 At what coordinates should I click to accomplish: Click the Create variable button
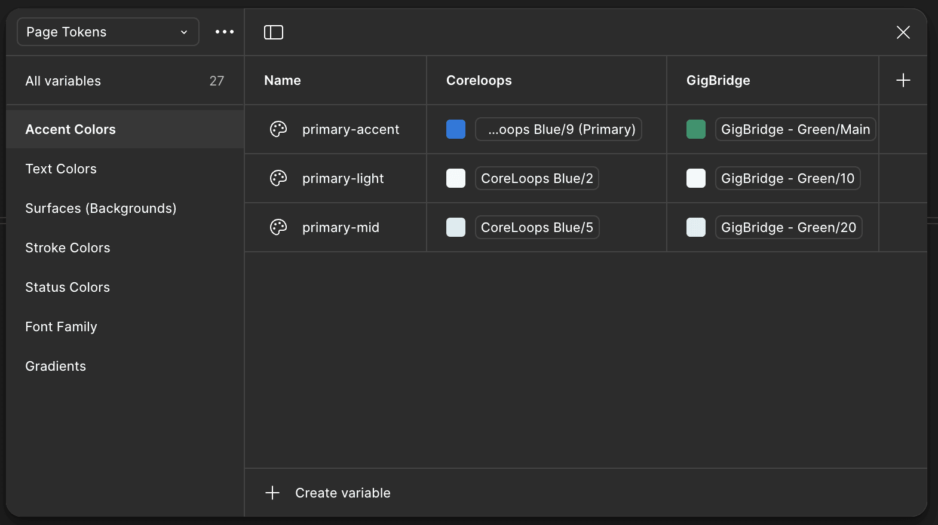click(342, 493)
